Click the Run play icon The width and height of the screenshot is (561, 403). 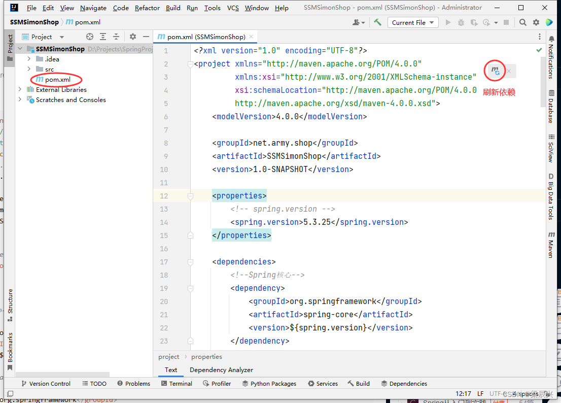[x=448, y=22]
